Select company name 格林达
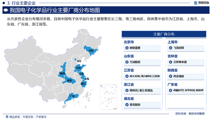212x119 pixels. click(134, 90)
